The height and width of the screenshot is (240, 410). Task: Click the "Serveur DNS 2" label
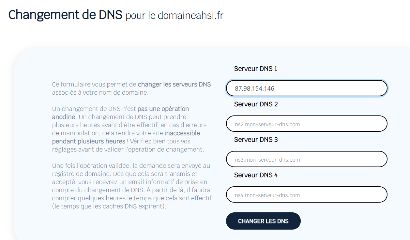[256, 104]
